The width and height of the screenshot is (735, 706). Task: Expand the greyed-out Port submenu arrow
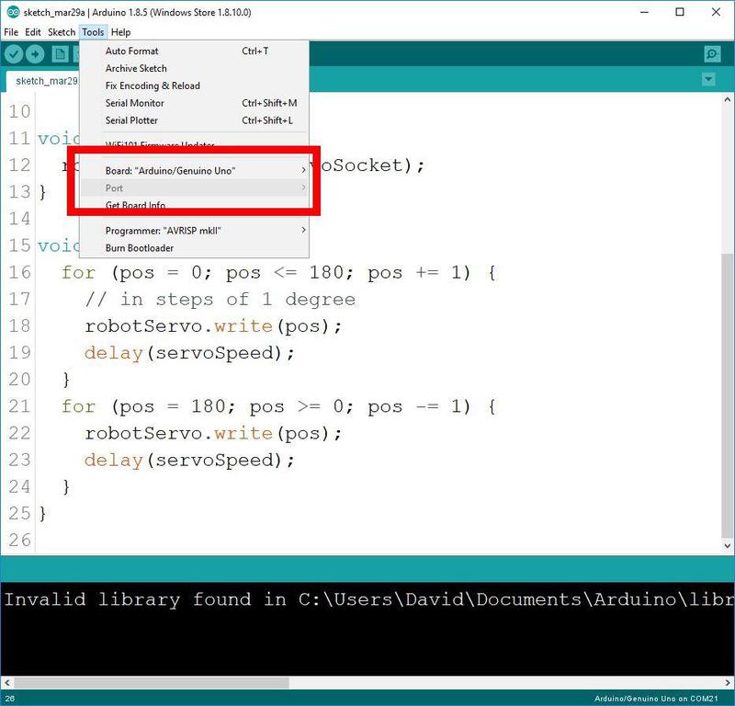[303, 188]
